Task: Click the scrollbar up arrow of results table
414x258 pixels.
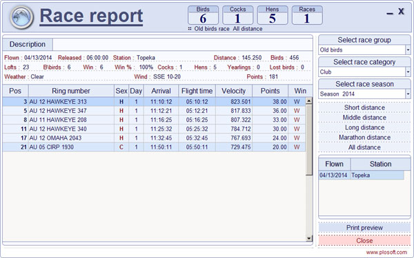Action: coord(308,100)
